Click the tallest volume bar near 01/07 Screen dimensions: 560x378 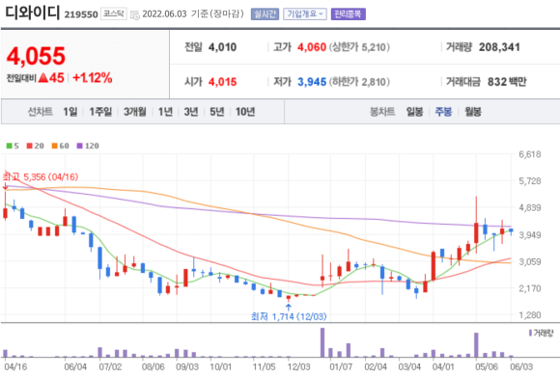tap(322, 342)
